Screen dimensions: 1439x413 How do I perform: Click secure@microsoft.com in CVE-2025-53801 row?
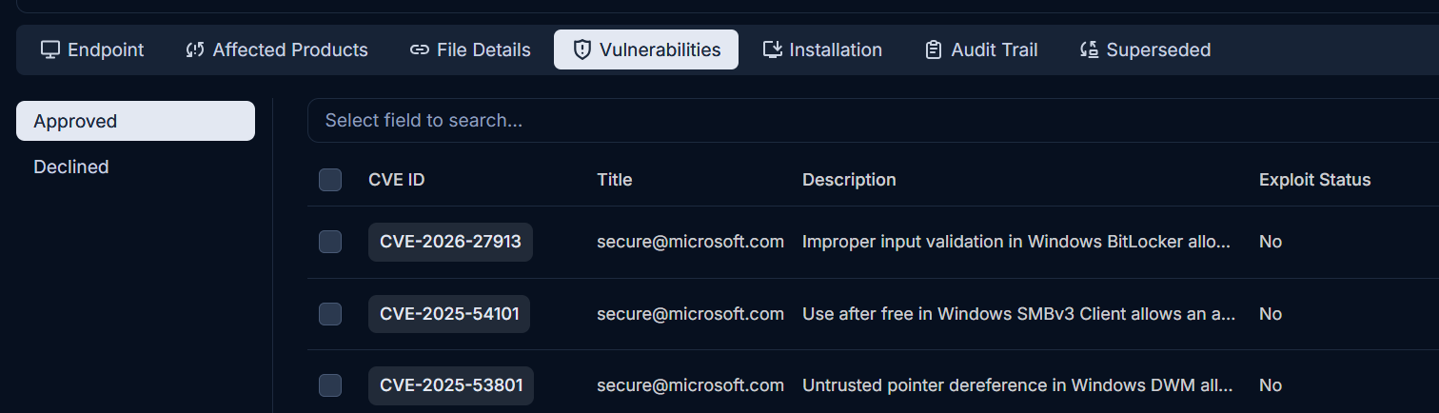(690, 385)
